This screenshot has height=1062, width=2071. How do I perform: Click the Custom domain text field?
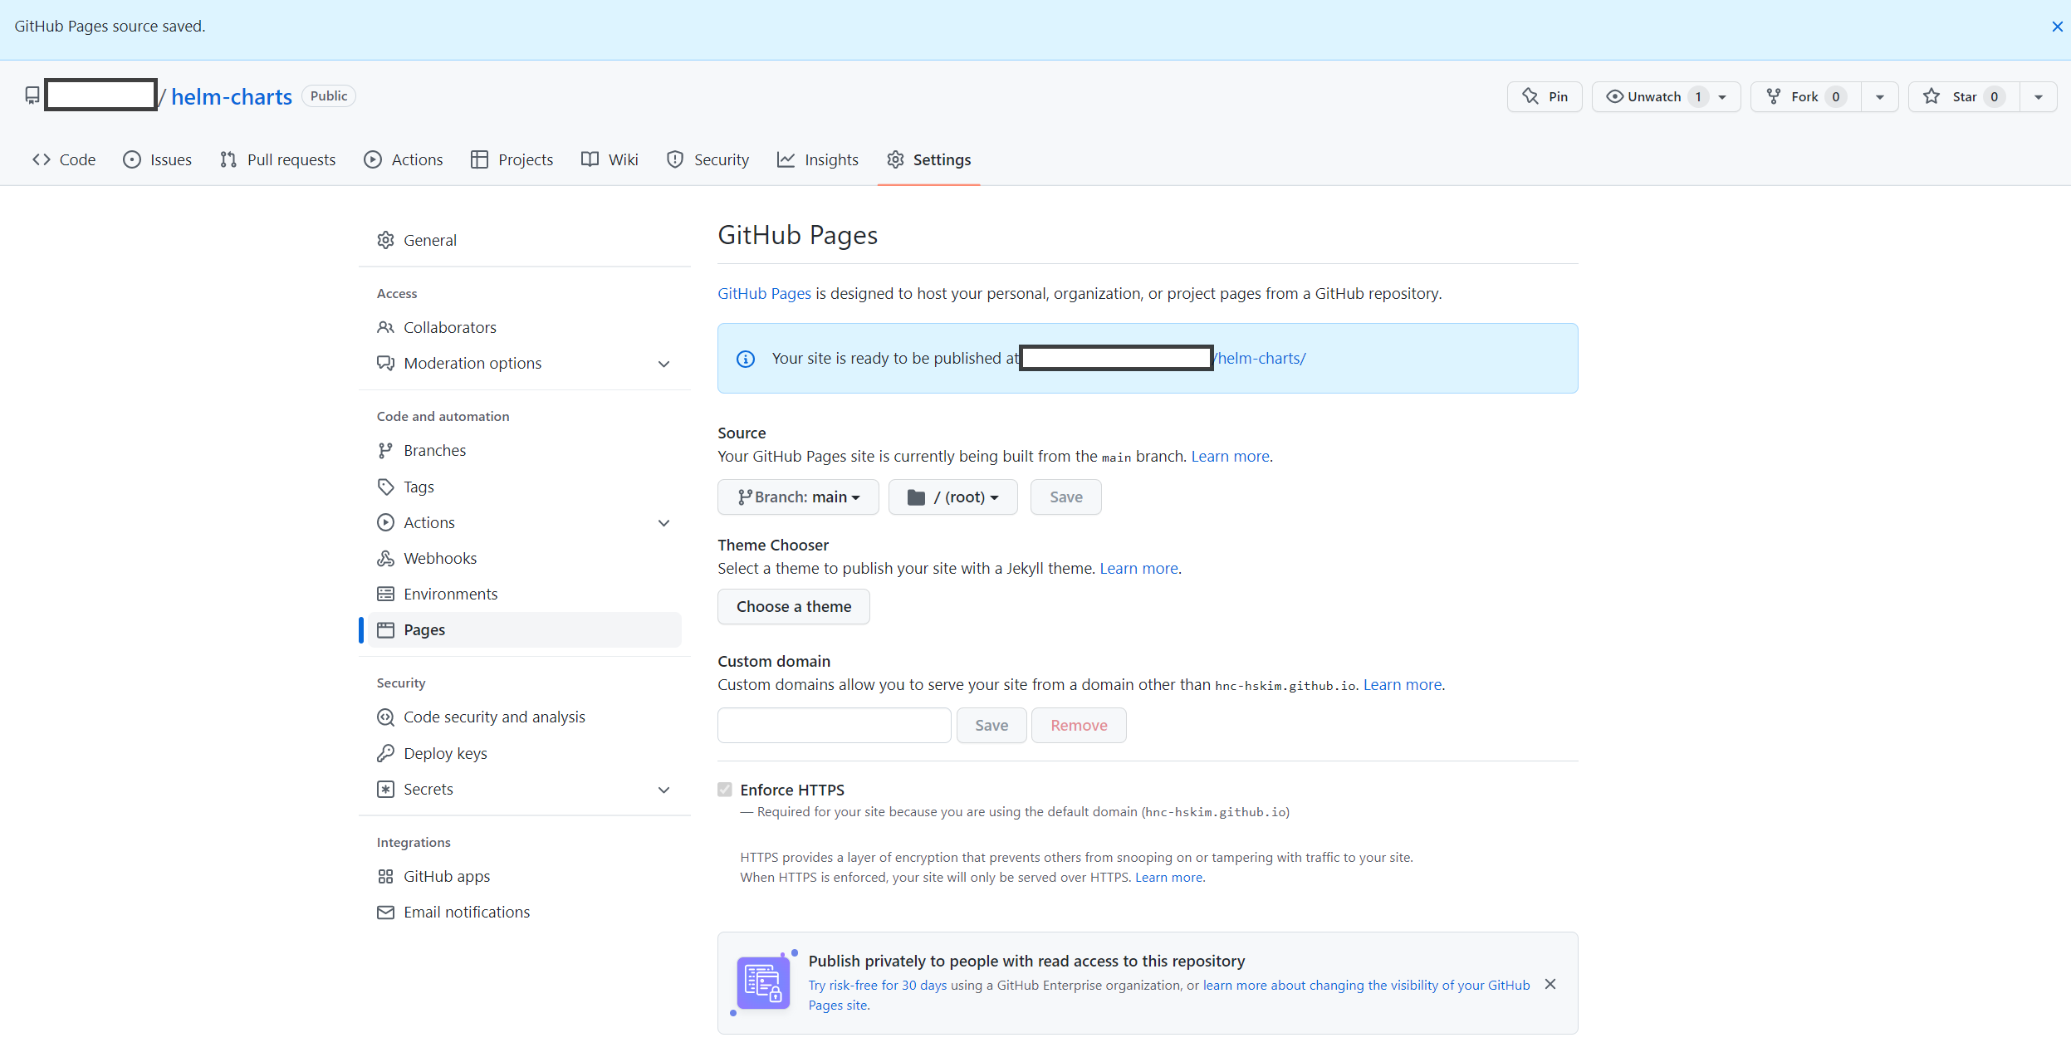click(x=834, y=725)
